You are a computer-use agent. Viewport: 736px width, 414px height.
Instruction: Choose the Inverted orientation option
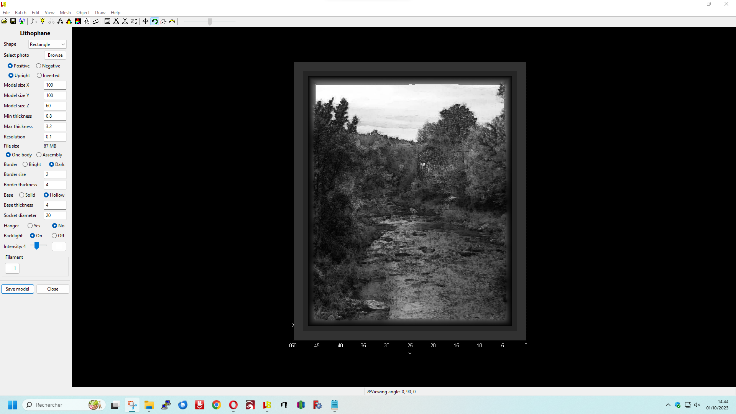39,76
